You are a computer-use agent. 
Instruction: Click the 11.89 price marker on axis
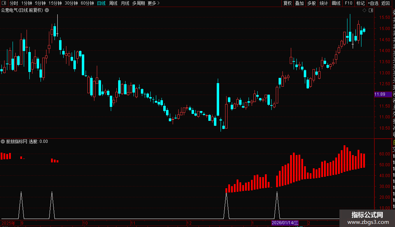point(383,94)
